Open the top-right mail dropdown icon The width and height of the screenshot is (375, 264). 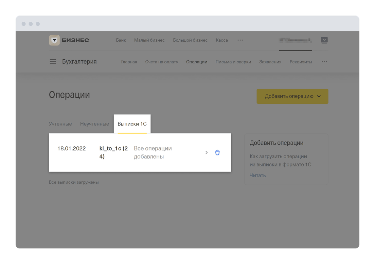pos(324,40)
